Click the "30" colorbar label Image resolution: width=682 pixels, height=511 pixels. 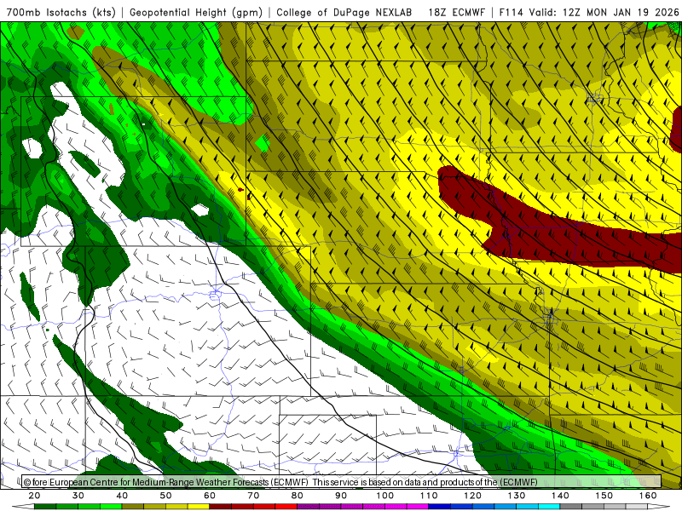click(78, 496)
